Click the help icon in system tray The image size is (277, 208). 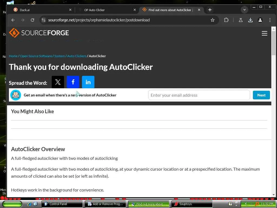coord(230,204)
